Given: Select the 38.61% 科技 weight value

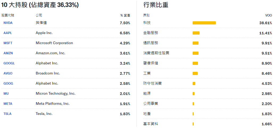Looking at the screenshot, I should click(266, 23).
